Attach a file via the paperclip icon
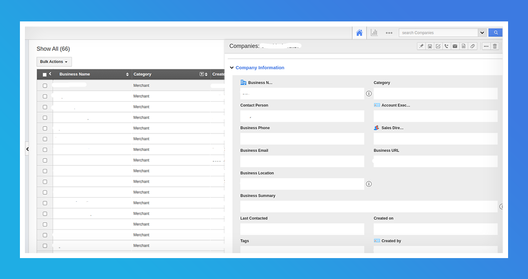Viewport: 528px width, 279px height. pyautogui.click(x=472, y=46)
